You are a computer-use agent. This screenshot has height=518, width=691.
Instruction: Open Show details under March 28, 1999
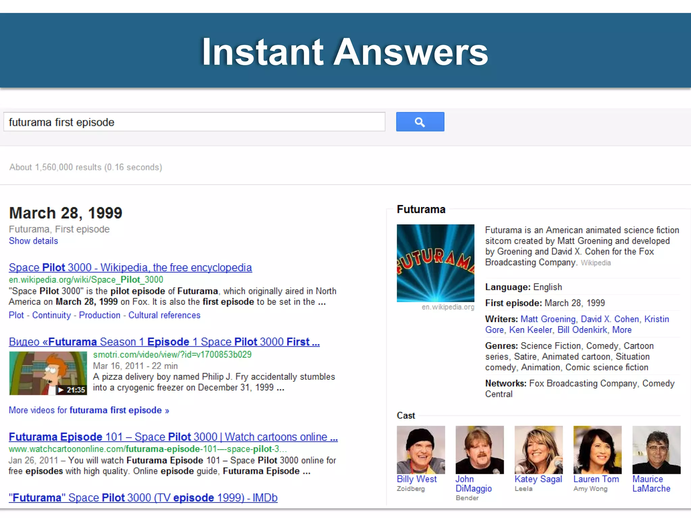33,241
